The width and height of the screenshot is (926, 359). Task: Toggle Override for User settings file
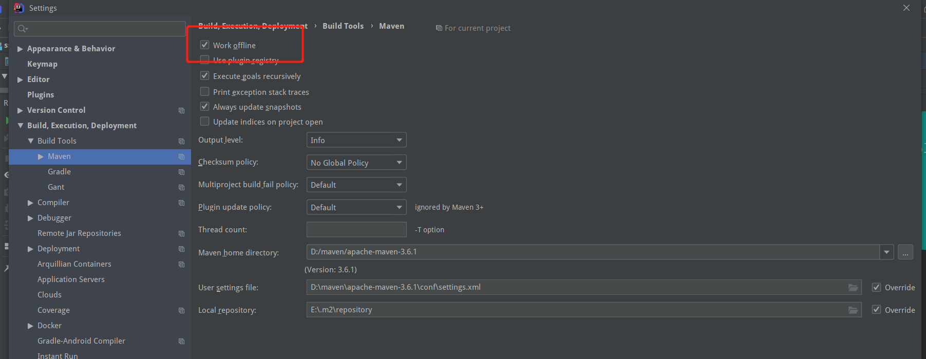click(x=877, y=287)
